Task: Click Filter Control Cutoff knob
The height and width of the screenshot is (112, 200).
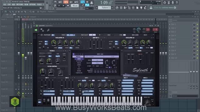Action: click(43, 71)
